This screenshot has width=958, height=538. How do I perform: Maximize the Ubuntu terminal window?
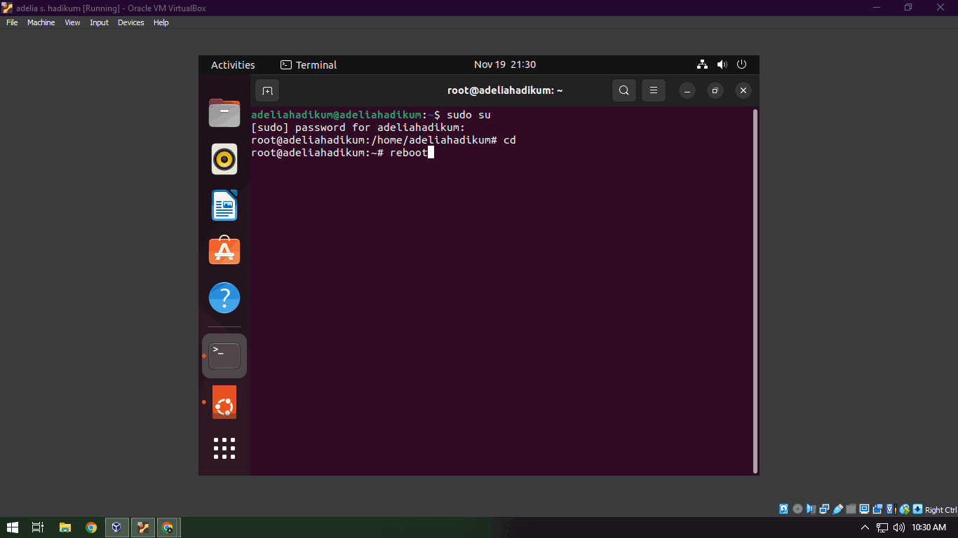pos(715,90)
